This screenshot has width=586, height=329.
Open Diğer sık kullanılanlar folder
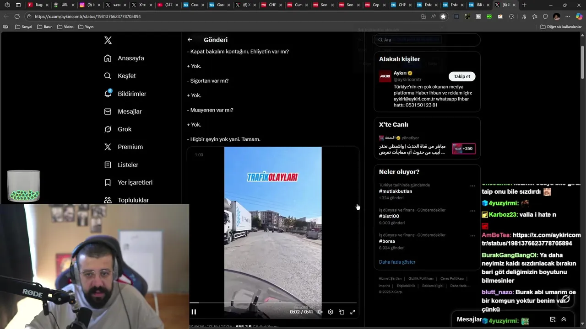tap(561, 27)
